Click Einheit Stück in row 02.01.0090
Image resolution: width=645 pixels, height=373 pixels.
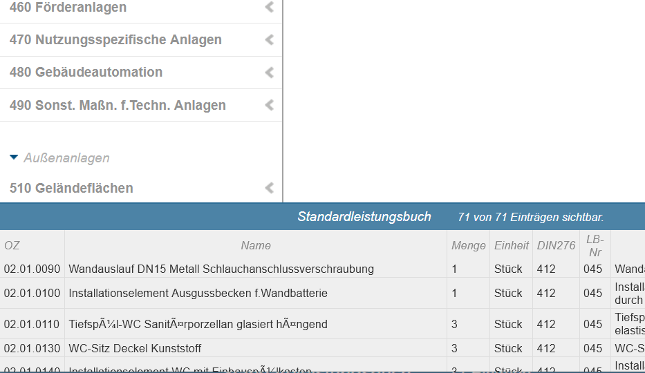pos(508,269)
